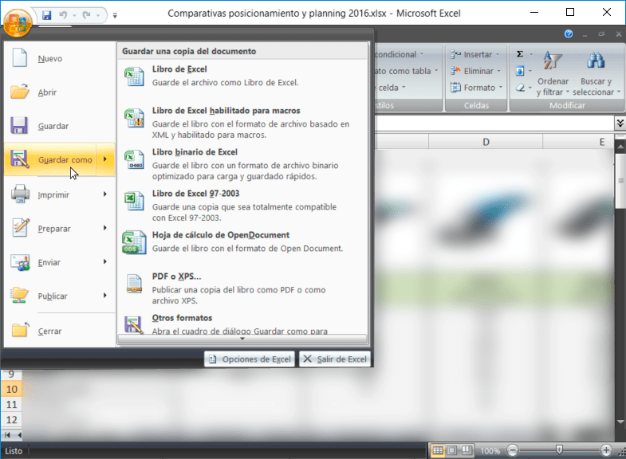Click the Excel 97-2003 workbook icon
The width and height of the screenshot is (626, 459).
click(x=134, y=201)
